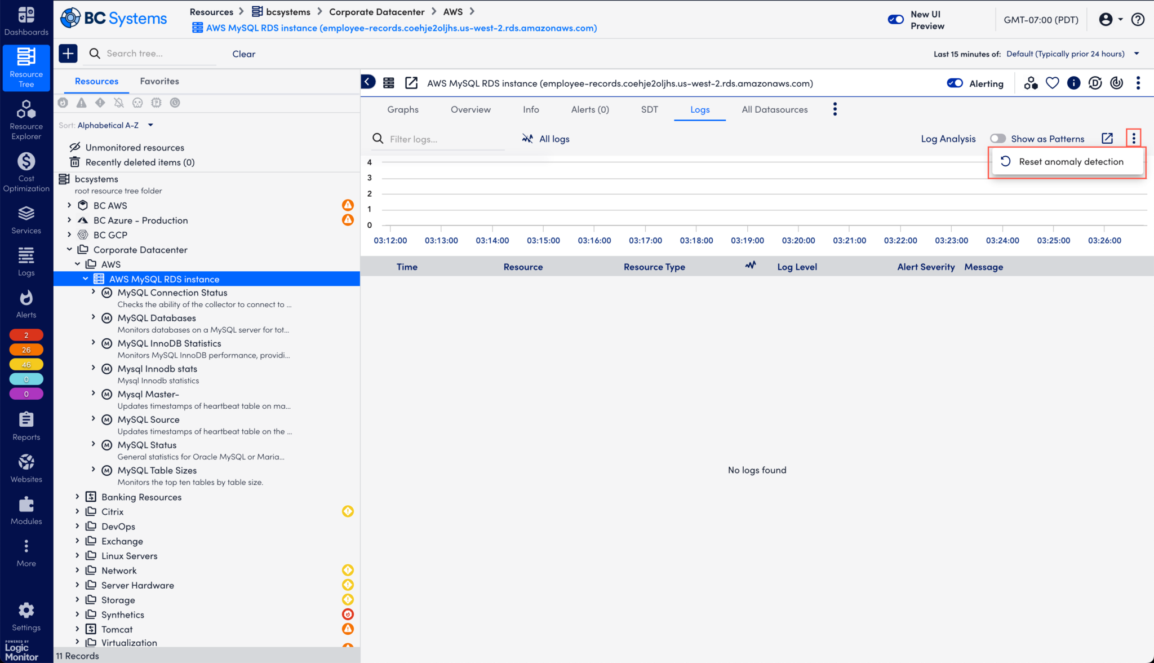Open resource info via the 'i' icon

1073,83
